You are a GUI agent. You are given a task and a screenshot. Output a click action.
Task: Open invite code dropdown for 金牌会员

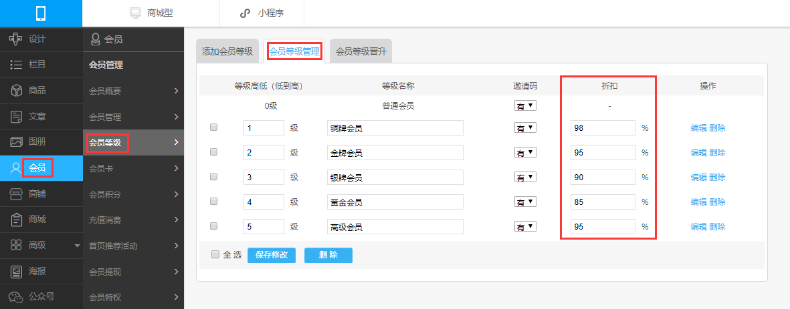pos(525,152)
